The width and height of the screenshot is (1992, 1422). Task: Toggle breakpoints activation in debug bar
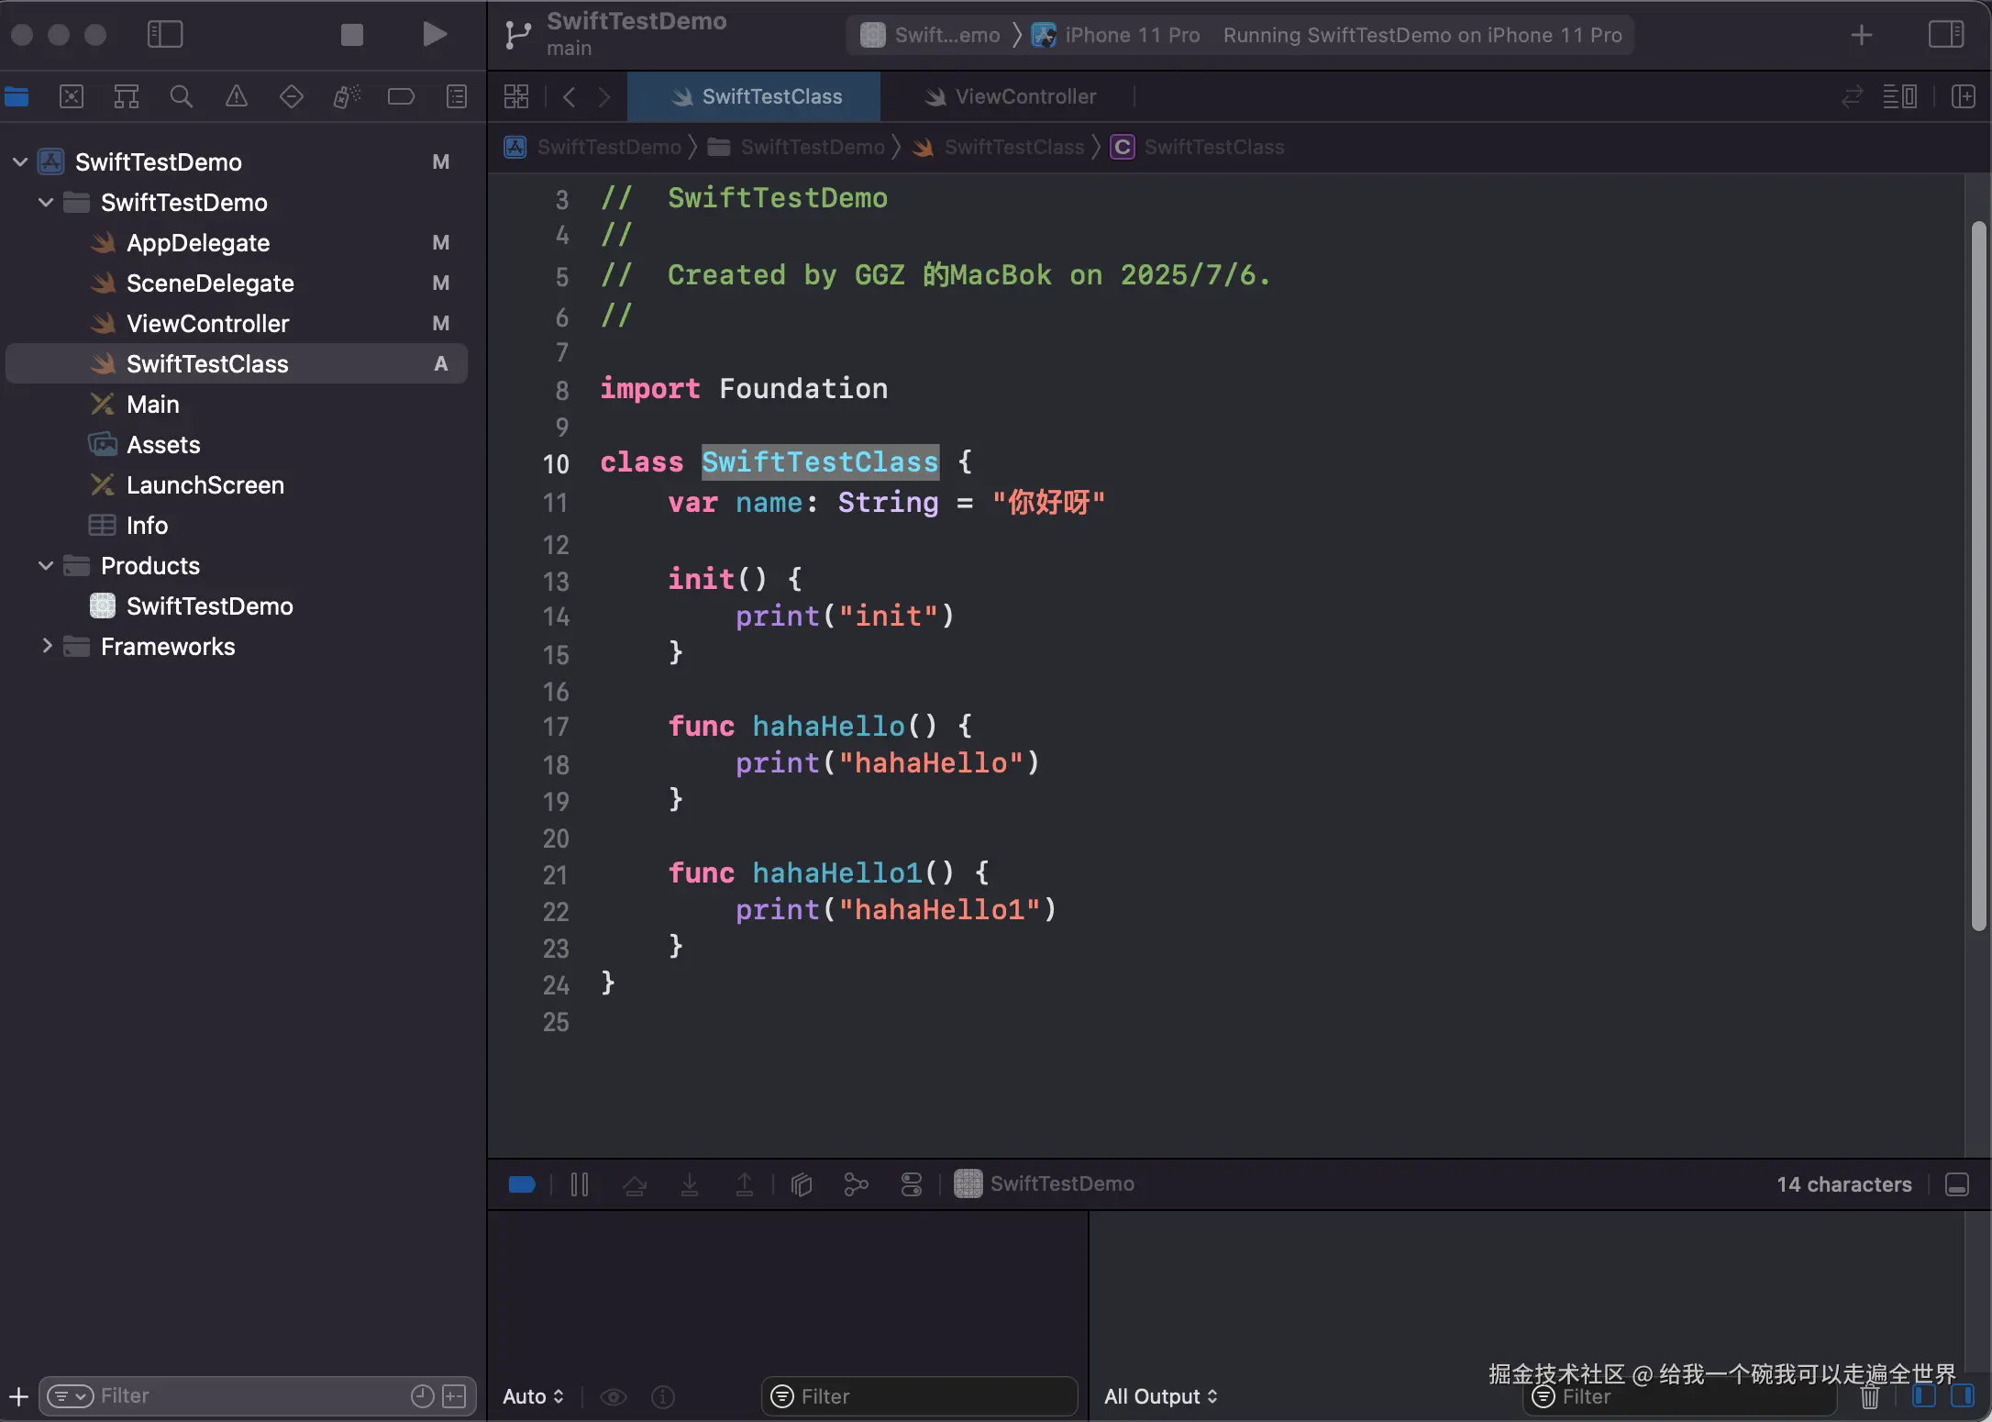522,1184
